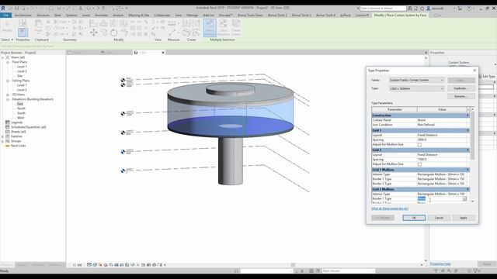497x279 pixels.
Task: Collapse the Construction parameter group
Action: point(467,115)
